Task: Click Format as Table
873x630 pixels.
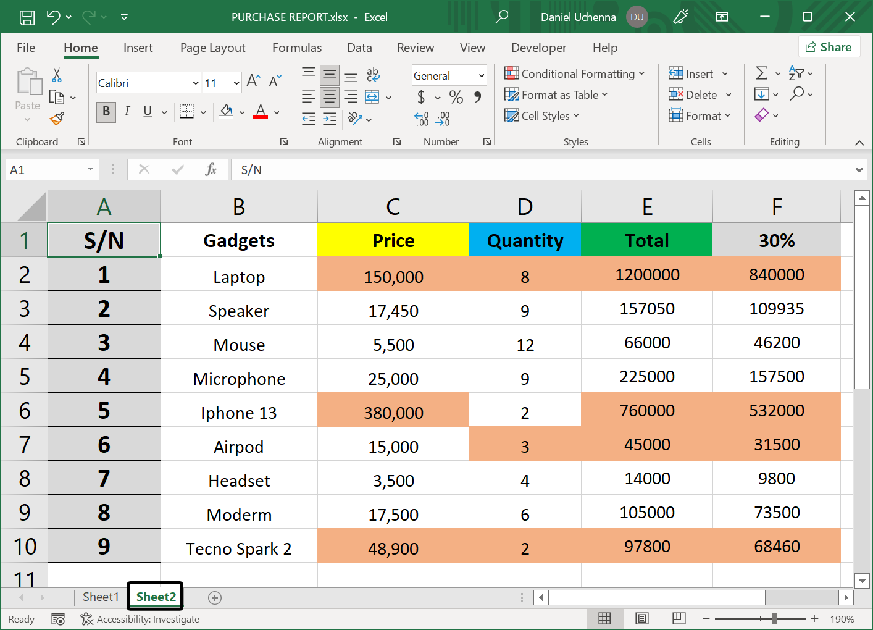Action: coord(556,94)
